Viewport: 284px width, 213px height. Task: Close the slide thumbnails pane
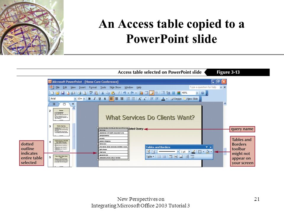click(73, 104)
